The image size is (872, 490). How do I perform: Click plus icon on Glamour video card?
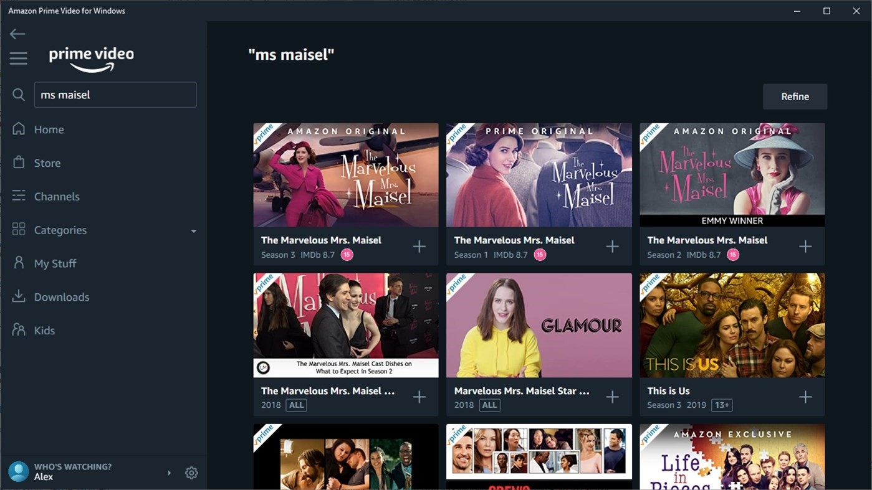(x=613, y=397)
